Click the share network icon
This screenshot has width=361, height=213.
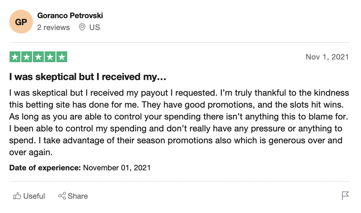pos(62,196)
